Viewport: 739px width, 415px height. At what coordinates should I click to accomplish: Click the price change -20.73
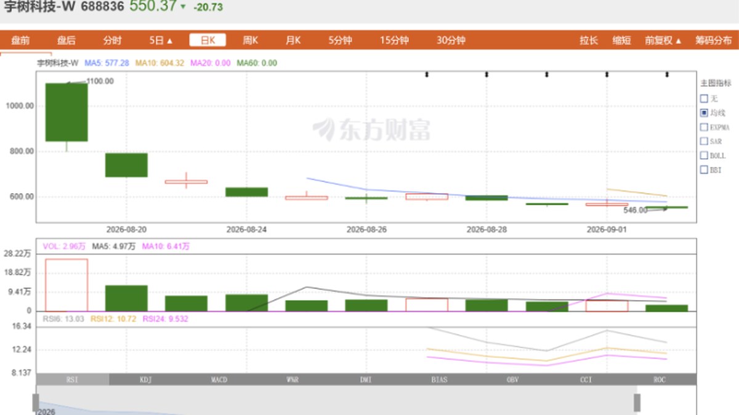tap(208, 7)
